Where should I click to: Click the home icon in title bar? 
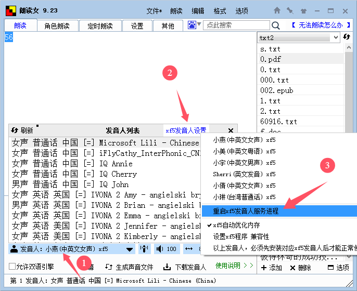point(277,10)
